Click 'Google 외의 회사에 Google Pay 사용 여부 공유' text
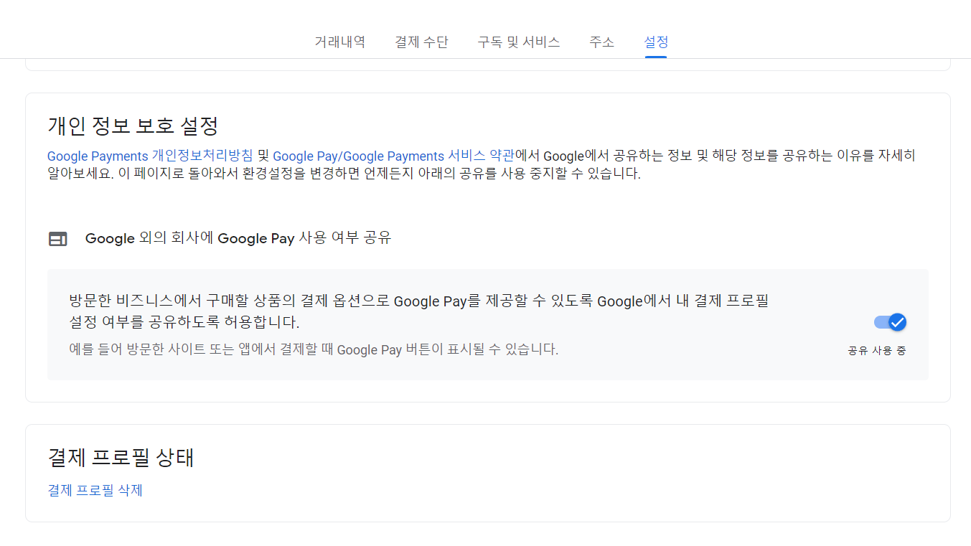971x546 pixels. pos(238,238)
